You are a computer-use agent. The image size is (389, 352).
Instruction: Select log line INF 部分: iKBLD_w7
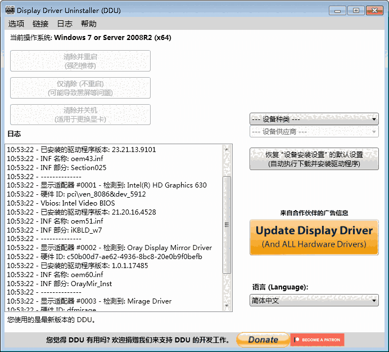pos(55,230)
